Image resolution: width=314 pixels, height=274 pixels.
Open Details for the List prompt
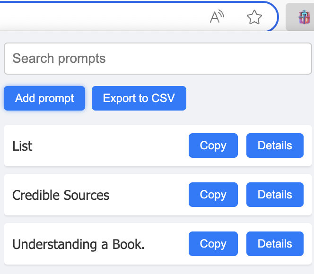275,146
